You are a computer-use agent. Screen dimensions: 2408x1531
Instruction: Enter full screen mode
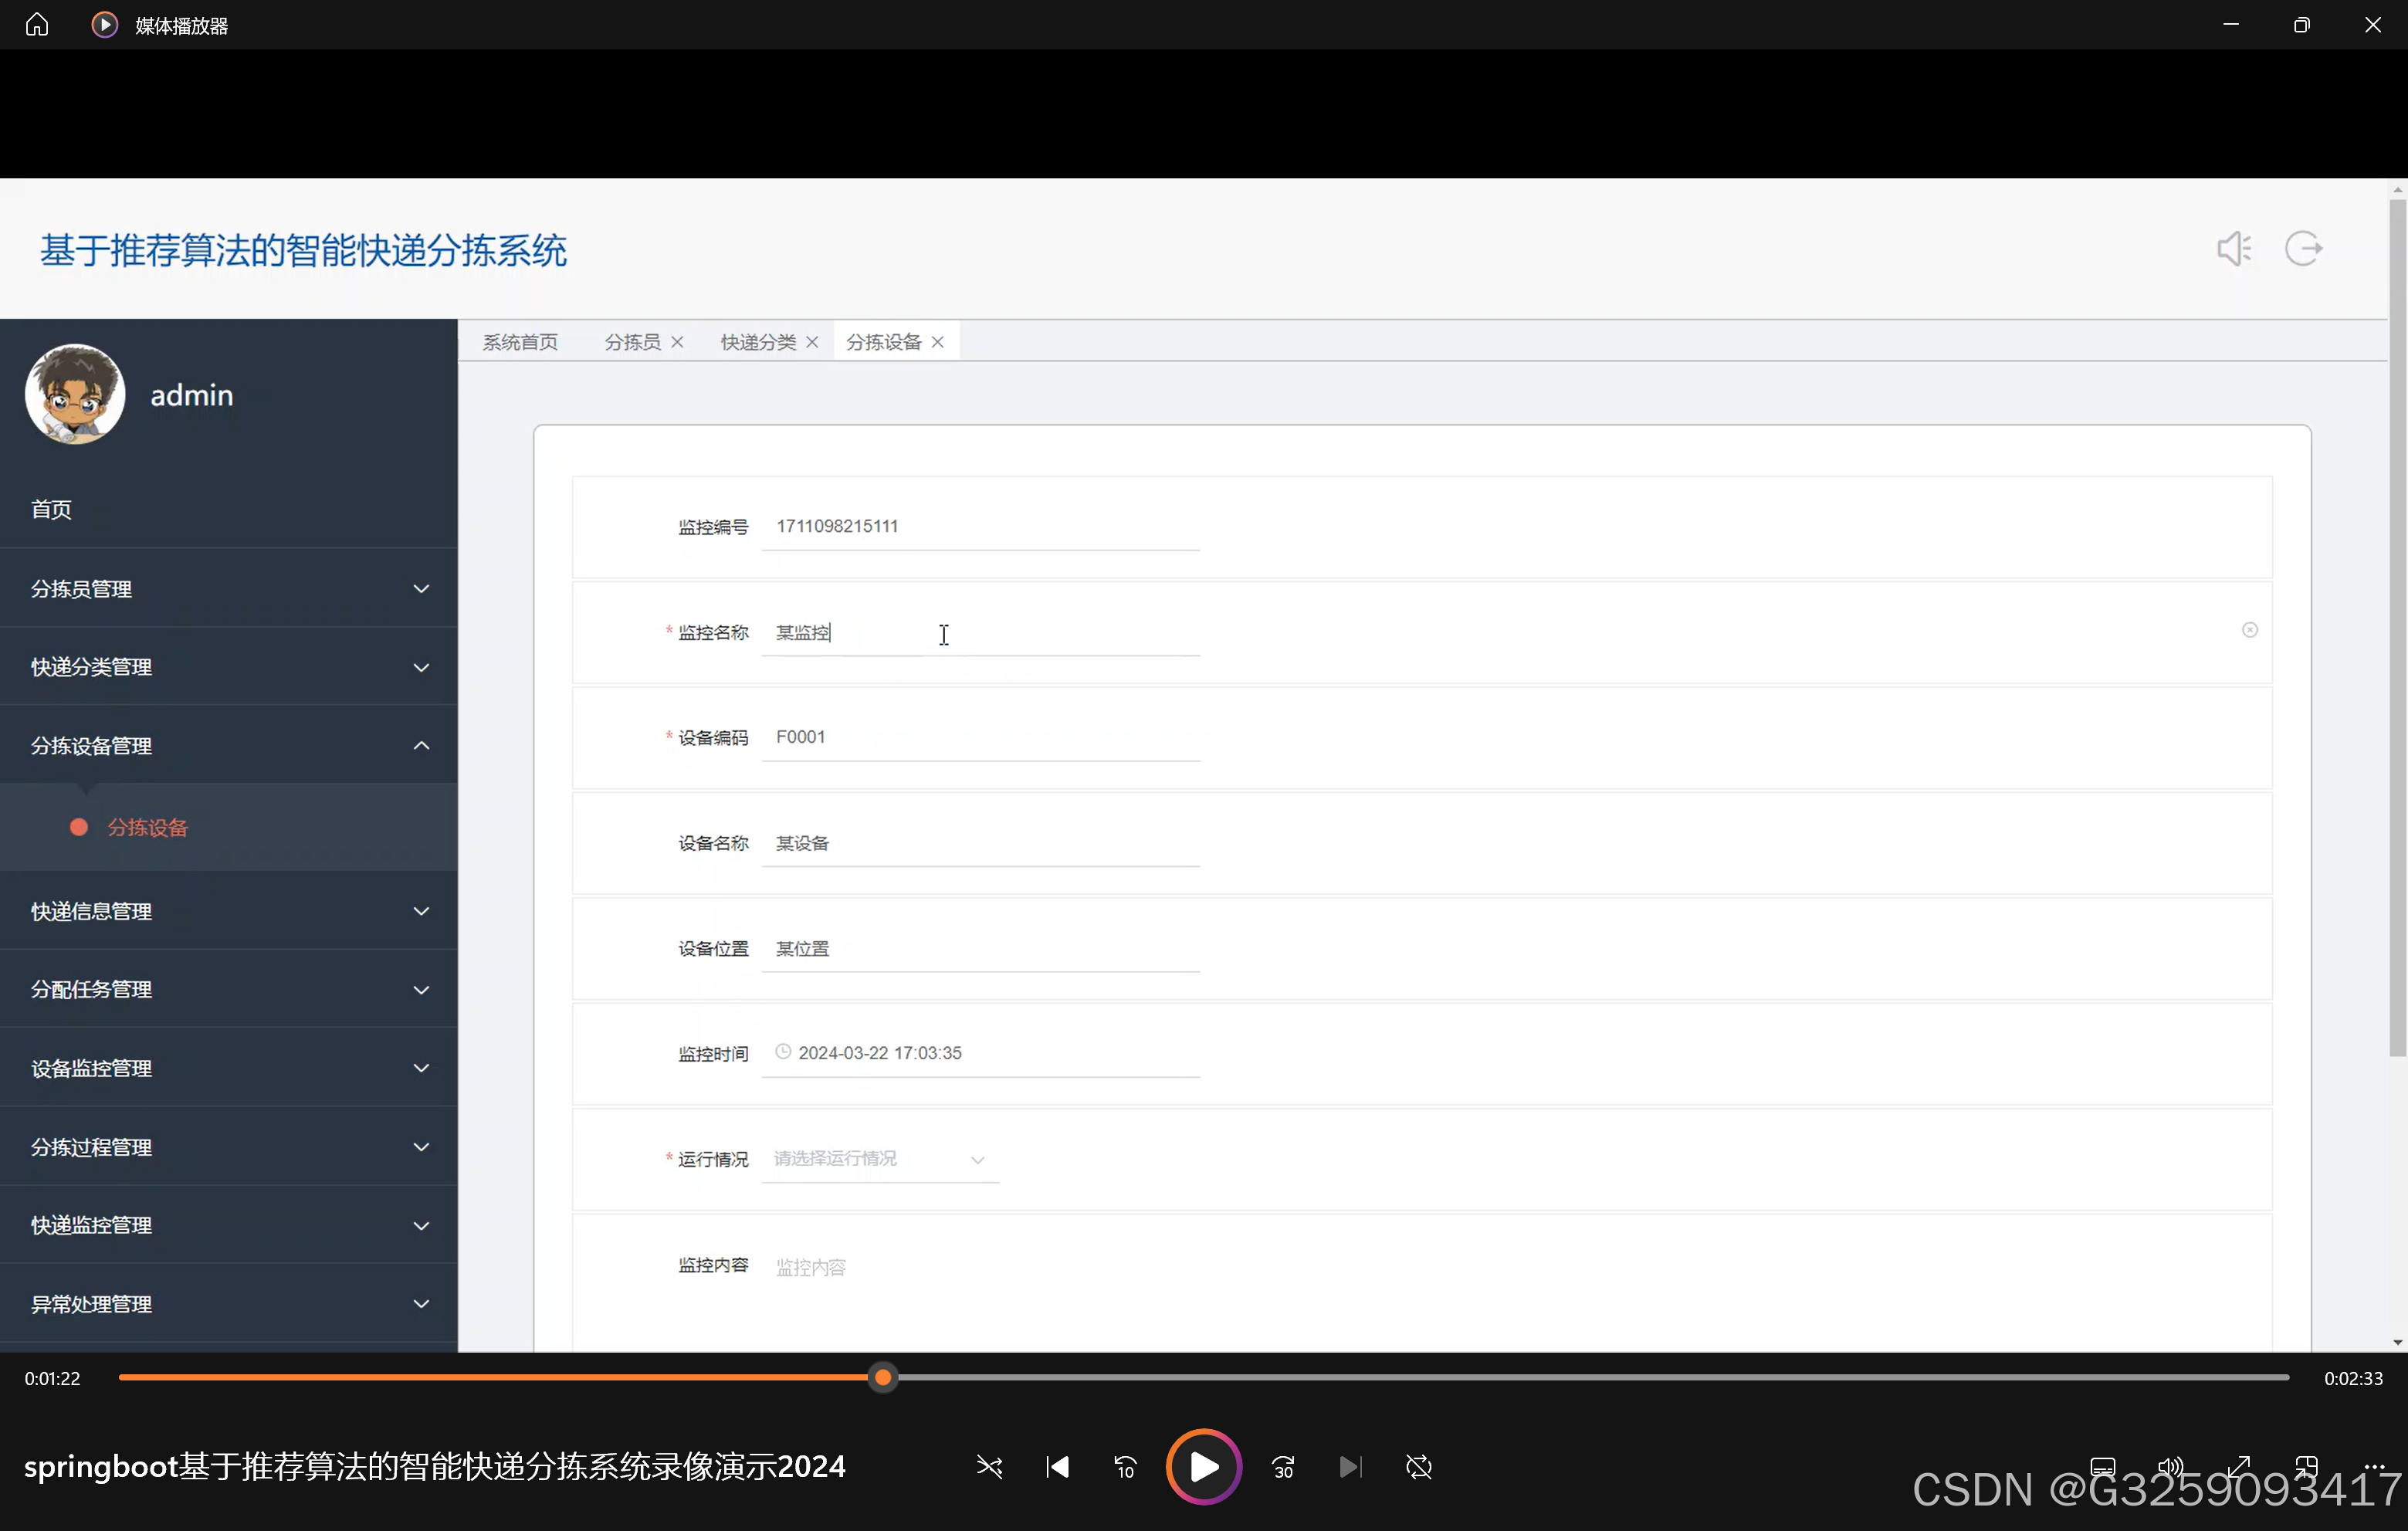click(2239, 1467)
